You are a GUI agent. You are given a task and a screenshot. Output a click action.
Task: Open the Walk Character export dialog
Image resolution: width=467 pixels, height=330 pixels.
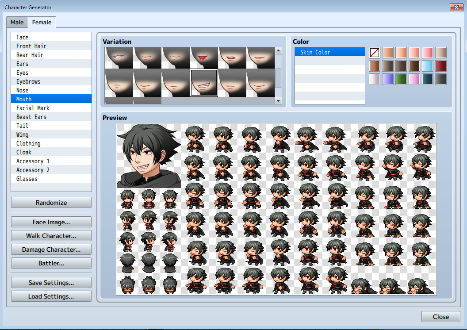[x=51, y=235]
